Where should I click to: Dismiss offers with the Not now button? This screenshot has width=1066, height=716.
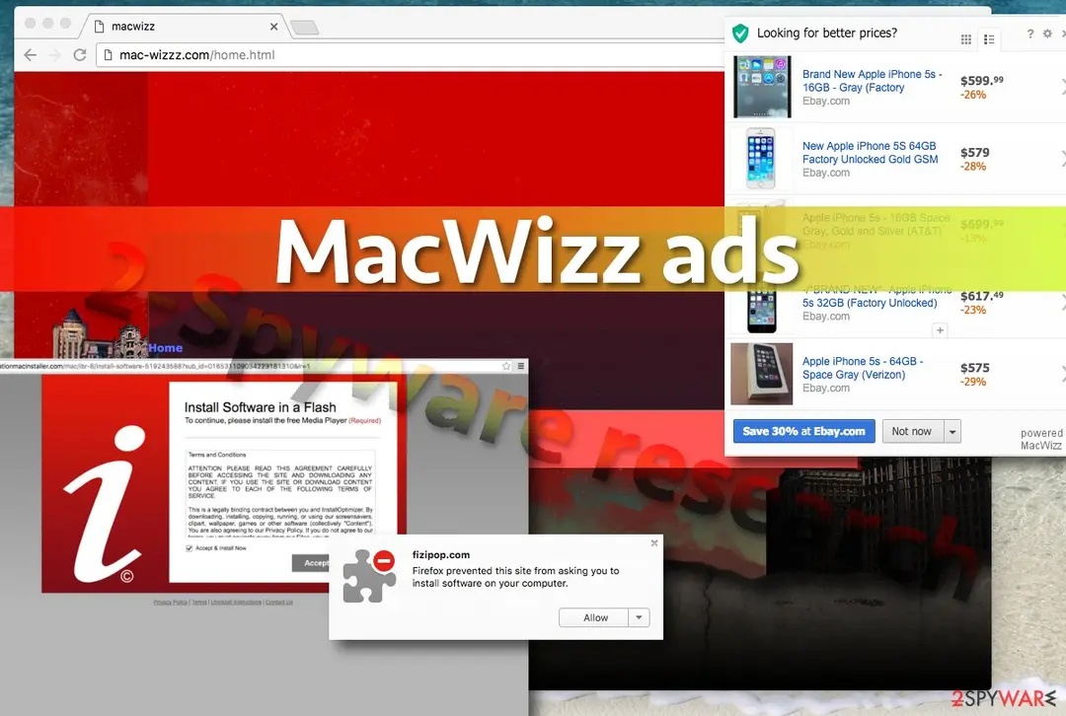[x=912, y=431]
